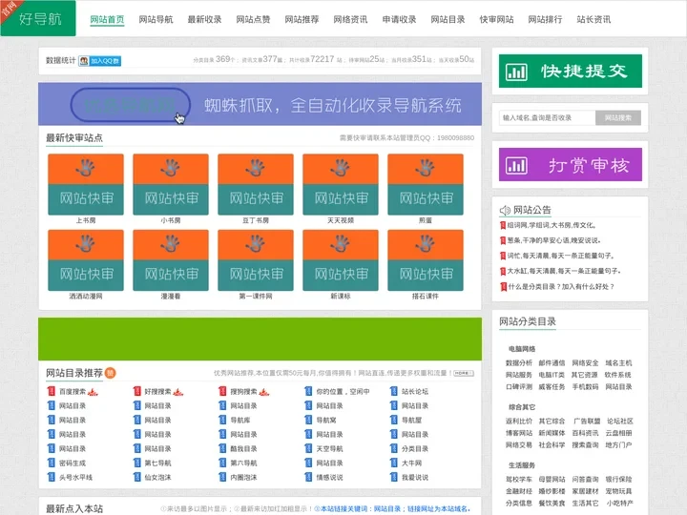Open the 导航库 link
687x515 pixels.
[x=240, y=420]
